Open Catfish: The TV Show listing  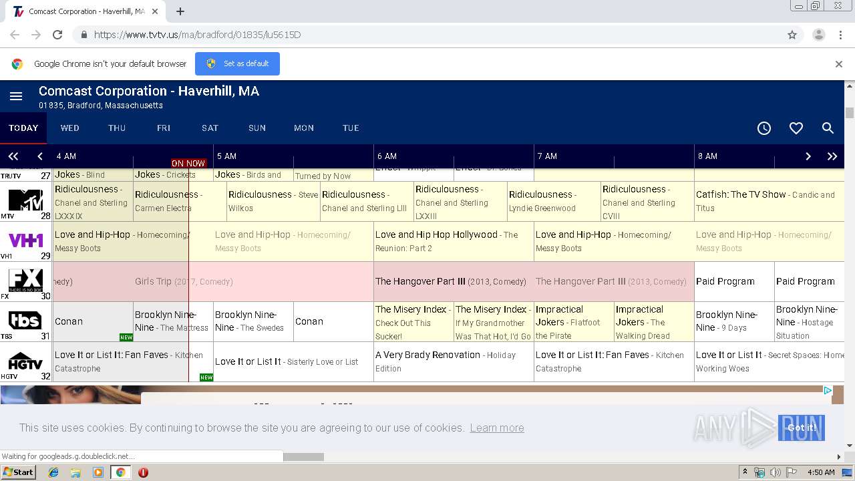pos(769,201)
